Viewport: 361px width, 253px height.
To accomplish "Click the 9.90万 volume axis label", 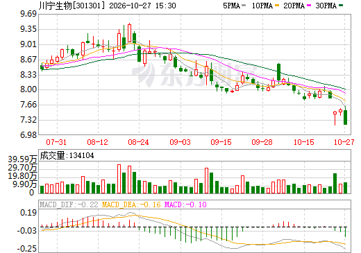I will click(x=25, y=184).
